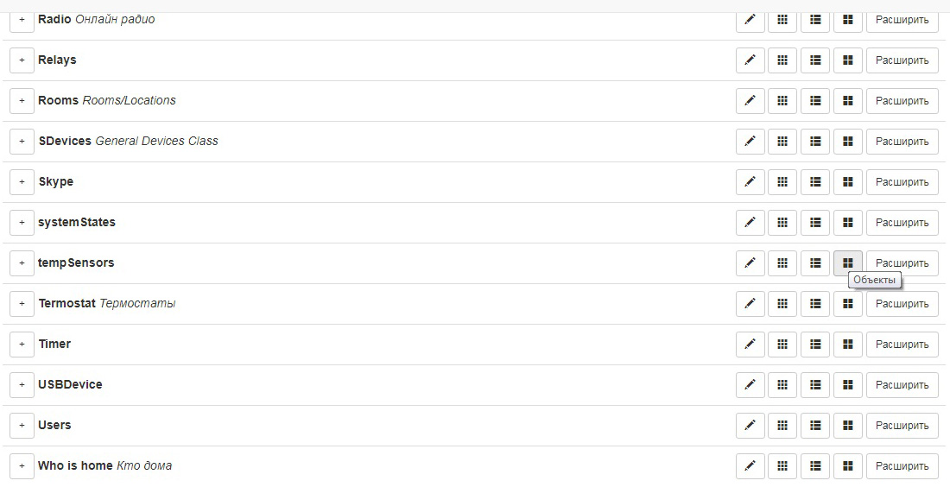Screen dimensions: 950x487
Task: Click the 3x3 grid icon for Skype
Action: click(782, 182)
